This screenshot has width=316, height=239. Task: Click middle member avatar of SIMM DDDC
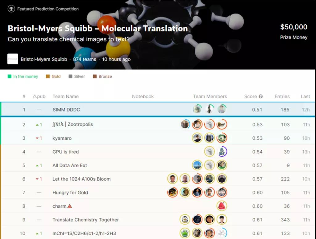coord(210,109)
